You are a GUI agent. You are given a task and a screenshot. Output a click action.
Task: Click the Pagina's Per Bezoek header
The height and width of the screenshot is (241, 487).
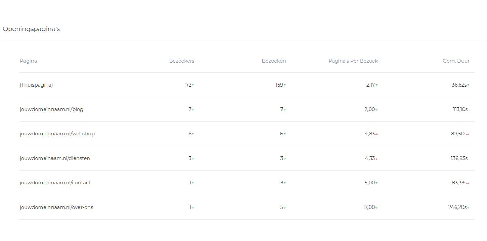[353, 61]
